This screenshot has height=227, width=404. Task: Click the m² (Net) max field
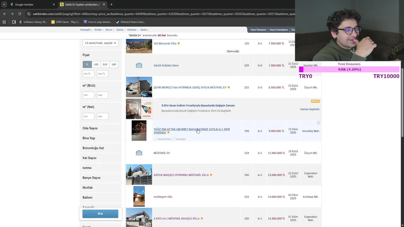(x=102, y=116)
